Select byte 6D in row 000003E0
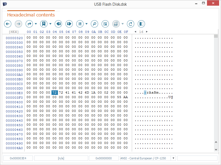221x165 pixels. click(87, 93)
